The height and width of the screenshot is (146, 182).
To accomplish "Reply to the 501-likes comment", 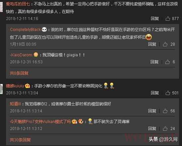I will click(155, 93).
